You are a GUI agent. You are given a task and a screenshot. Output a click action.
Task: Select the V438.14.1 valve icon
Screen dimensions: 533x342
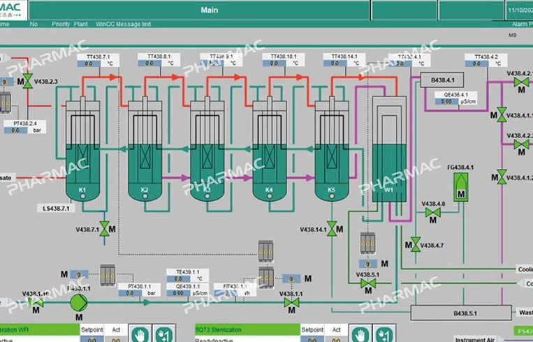pos(330,229)
